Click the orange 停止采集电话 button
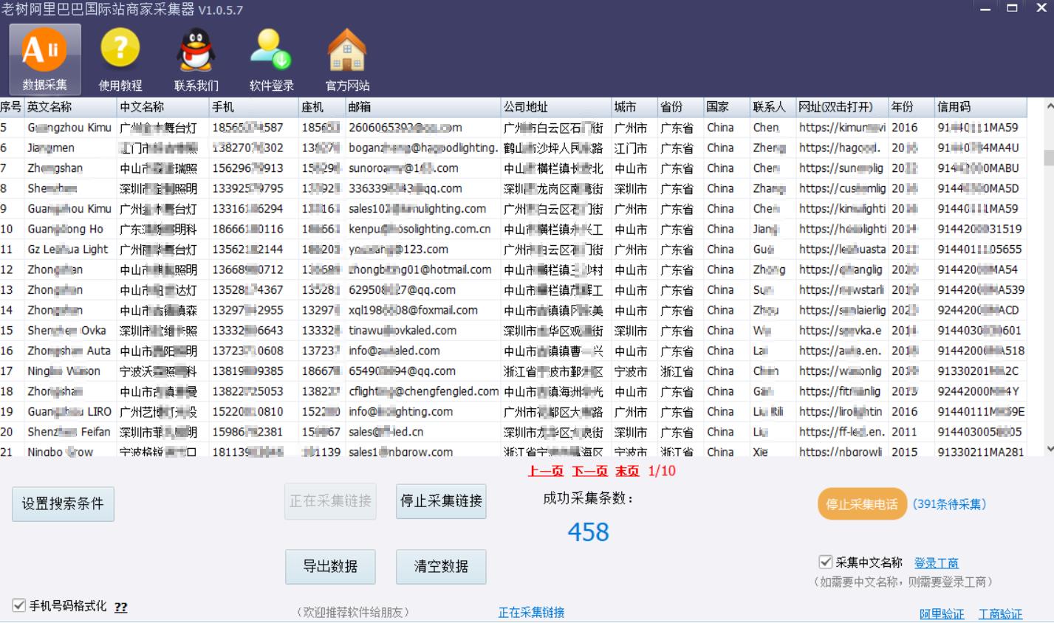 [862, 505]
